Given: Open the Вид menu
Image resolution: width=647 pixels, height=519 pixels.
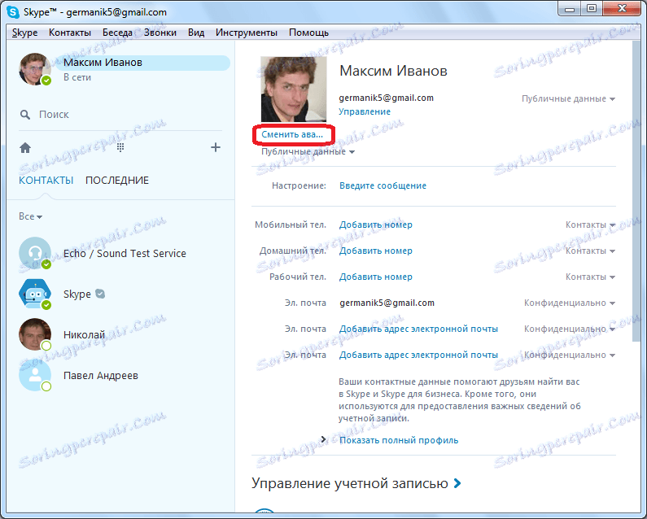Looking at the screenshot, I should 196,33.
